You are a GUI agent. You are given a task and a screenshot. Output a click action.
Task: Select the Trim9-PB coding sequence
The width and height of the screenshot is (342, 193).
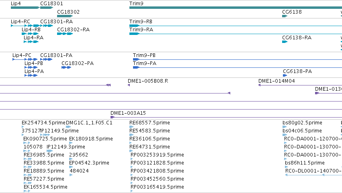238,59
